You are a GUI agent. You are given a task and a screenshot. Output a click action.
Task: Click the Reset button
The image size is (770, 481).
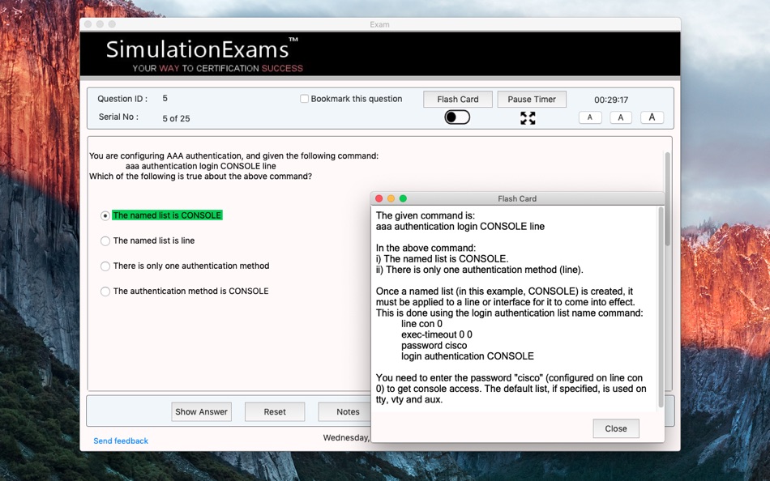pos(275,412)
